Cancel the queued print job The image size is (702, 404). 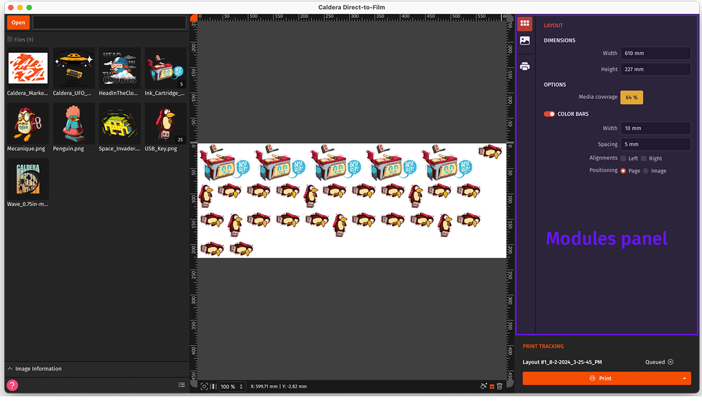pyautogui.click(x=670, y=362)
